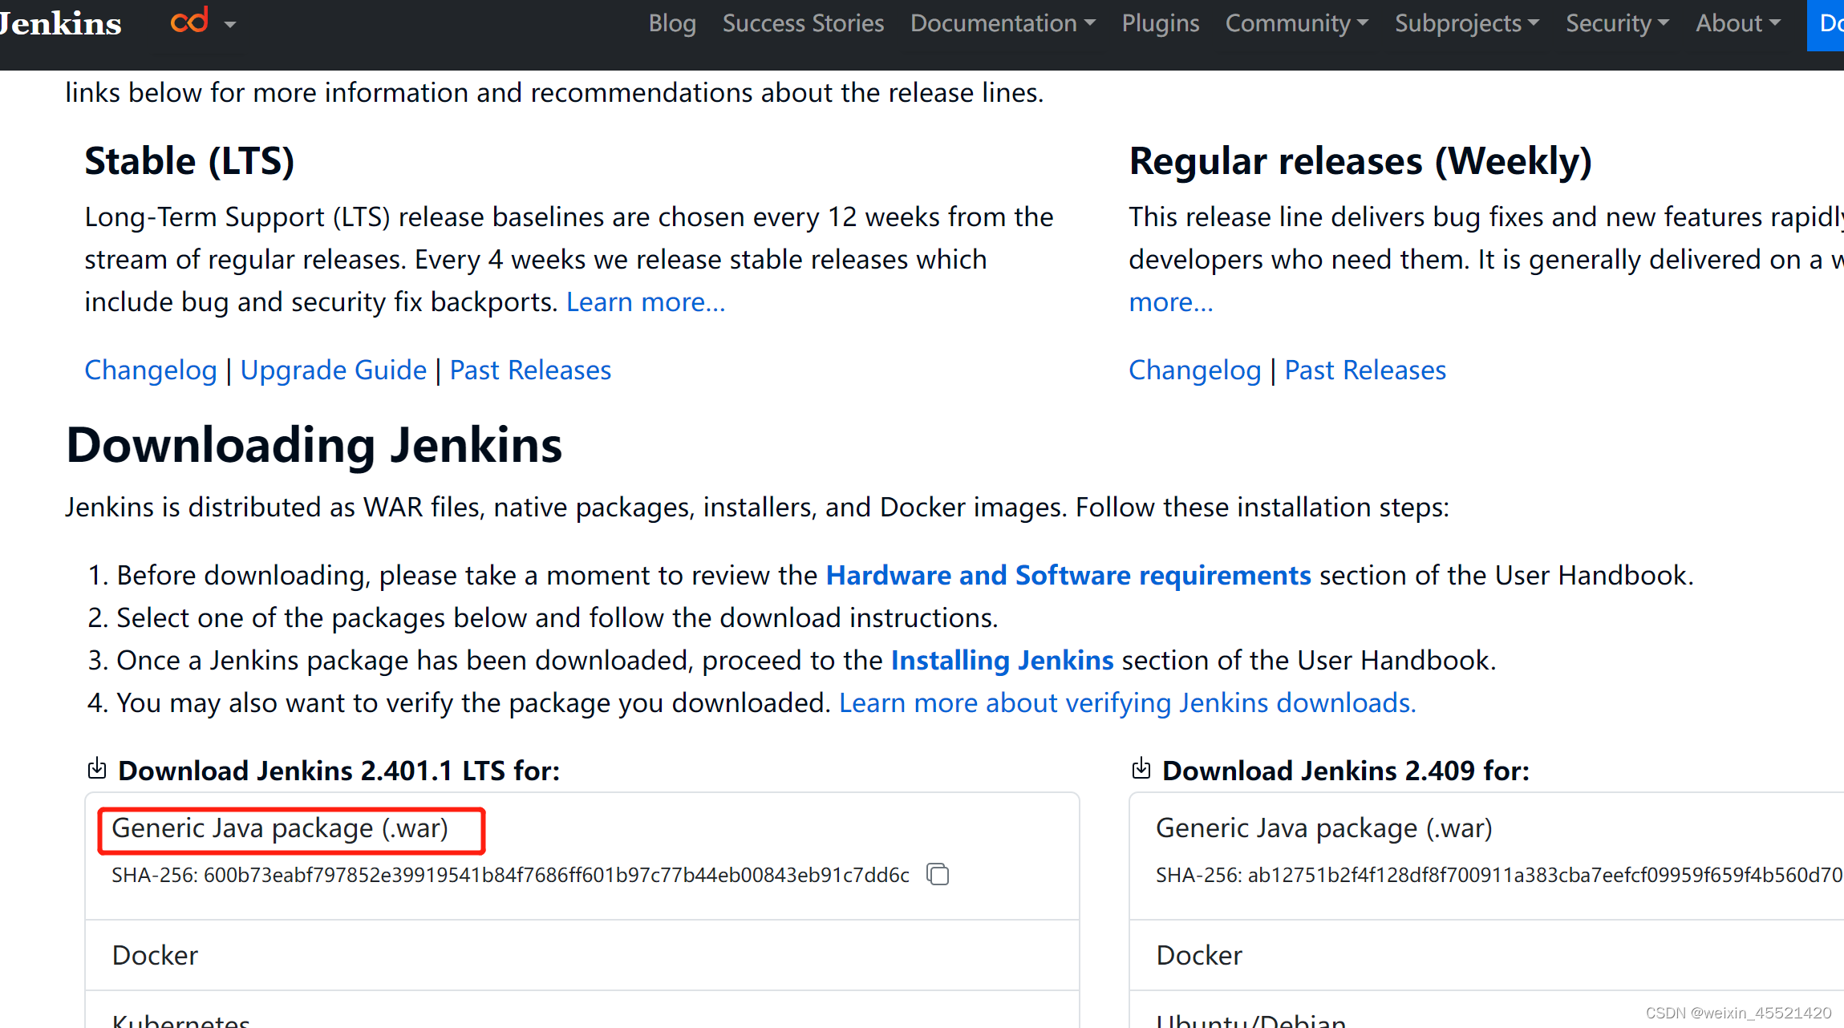Open the Upgrade Guide link

click(x=334, y=370)
